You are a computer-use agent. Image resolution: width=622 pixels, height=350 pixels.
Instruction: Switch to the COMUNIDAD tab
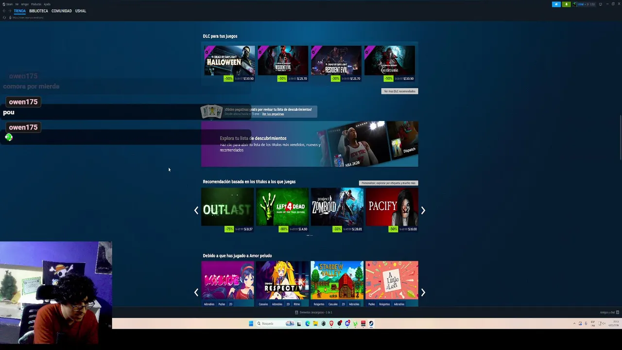[x=61, y=11]
